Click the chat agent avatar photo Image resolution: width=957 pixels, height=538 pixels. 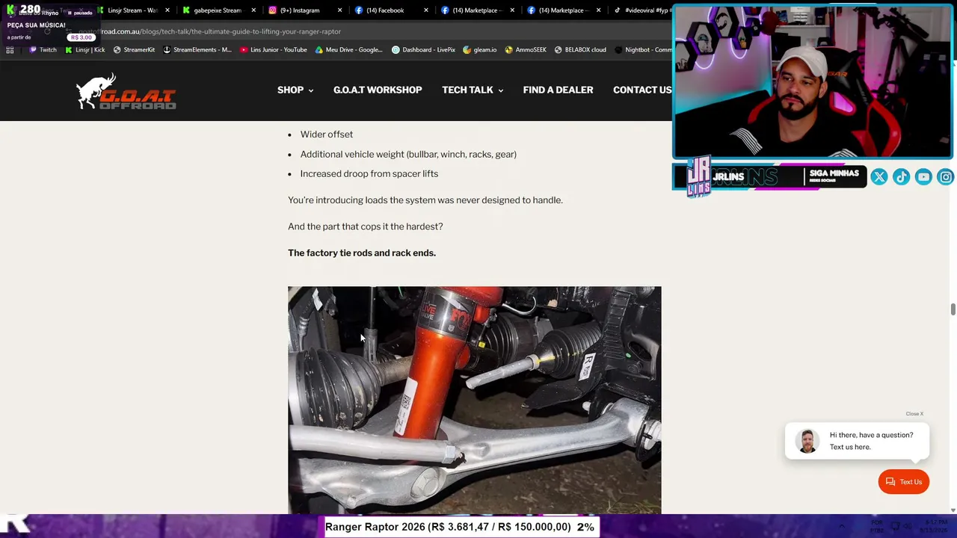[x=807, y=441]
